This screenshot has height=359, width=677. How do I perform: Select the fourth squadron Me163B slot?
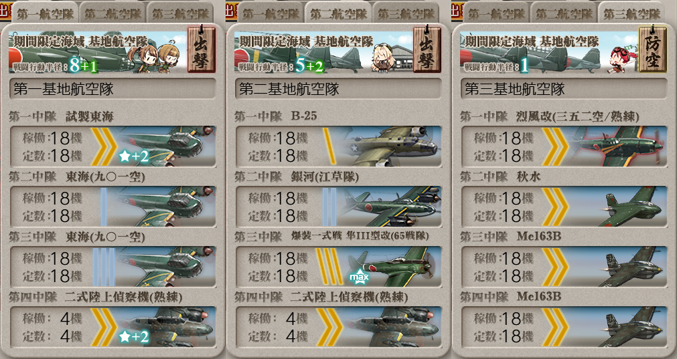[x=565, y=327]
